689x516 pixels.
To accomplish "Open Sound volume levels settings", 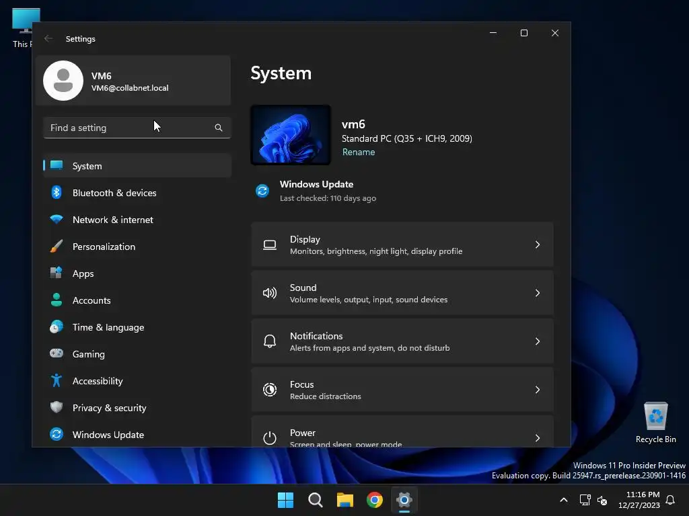I will 402,293.
